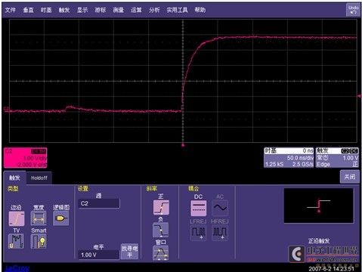Enable HFREJ coupling

[220, 233]
